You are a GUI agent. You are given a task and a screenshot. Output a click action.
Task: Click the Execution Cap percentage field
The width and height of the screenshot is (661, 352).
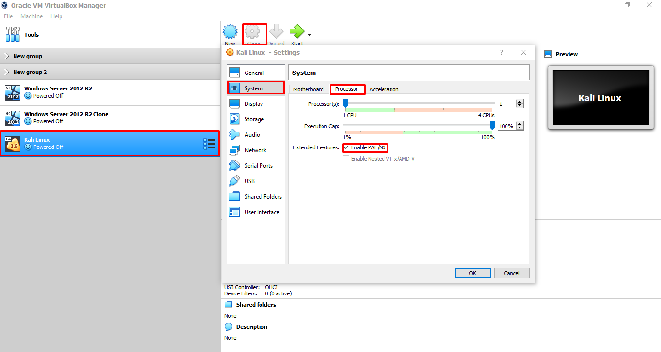pos(507,126)
